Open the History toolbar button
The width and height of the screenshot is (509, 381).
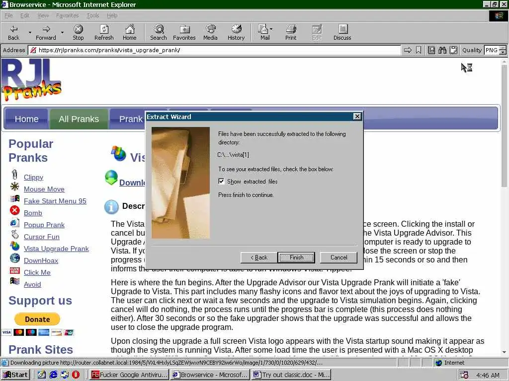[x=236, y=32]
